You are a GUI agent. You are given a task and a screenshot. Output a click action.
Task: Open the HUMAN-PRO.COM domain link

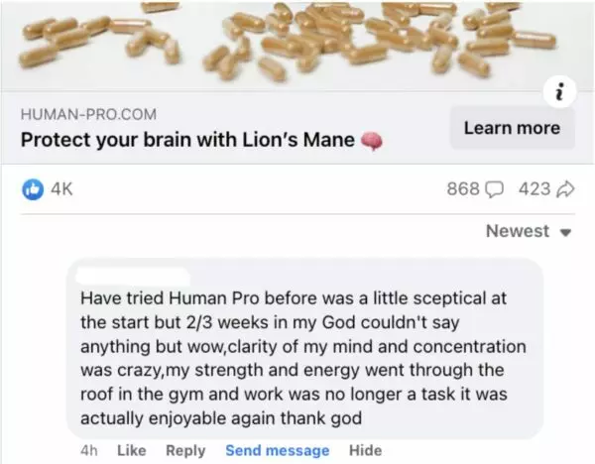tap(88, 114)
